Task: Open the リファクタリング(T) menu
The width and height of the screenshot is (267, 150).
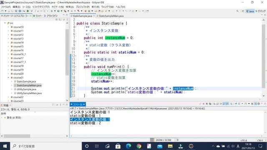Action: (x=41, y=7)
